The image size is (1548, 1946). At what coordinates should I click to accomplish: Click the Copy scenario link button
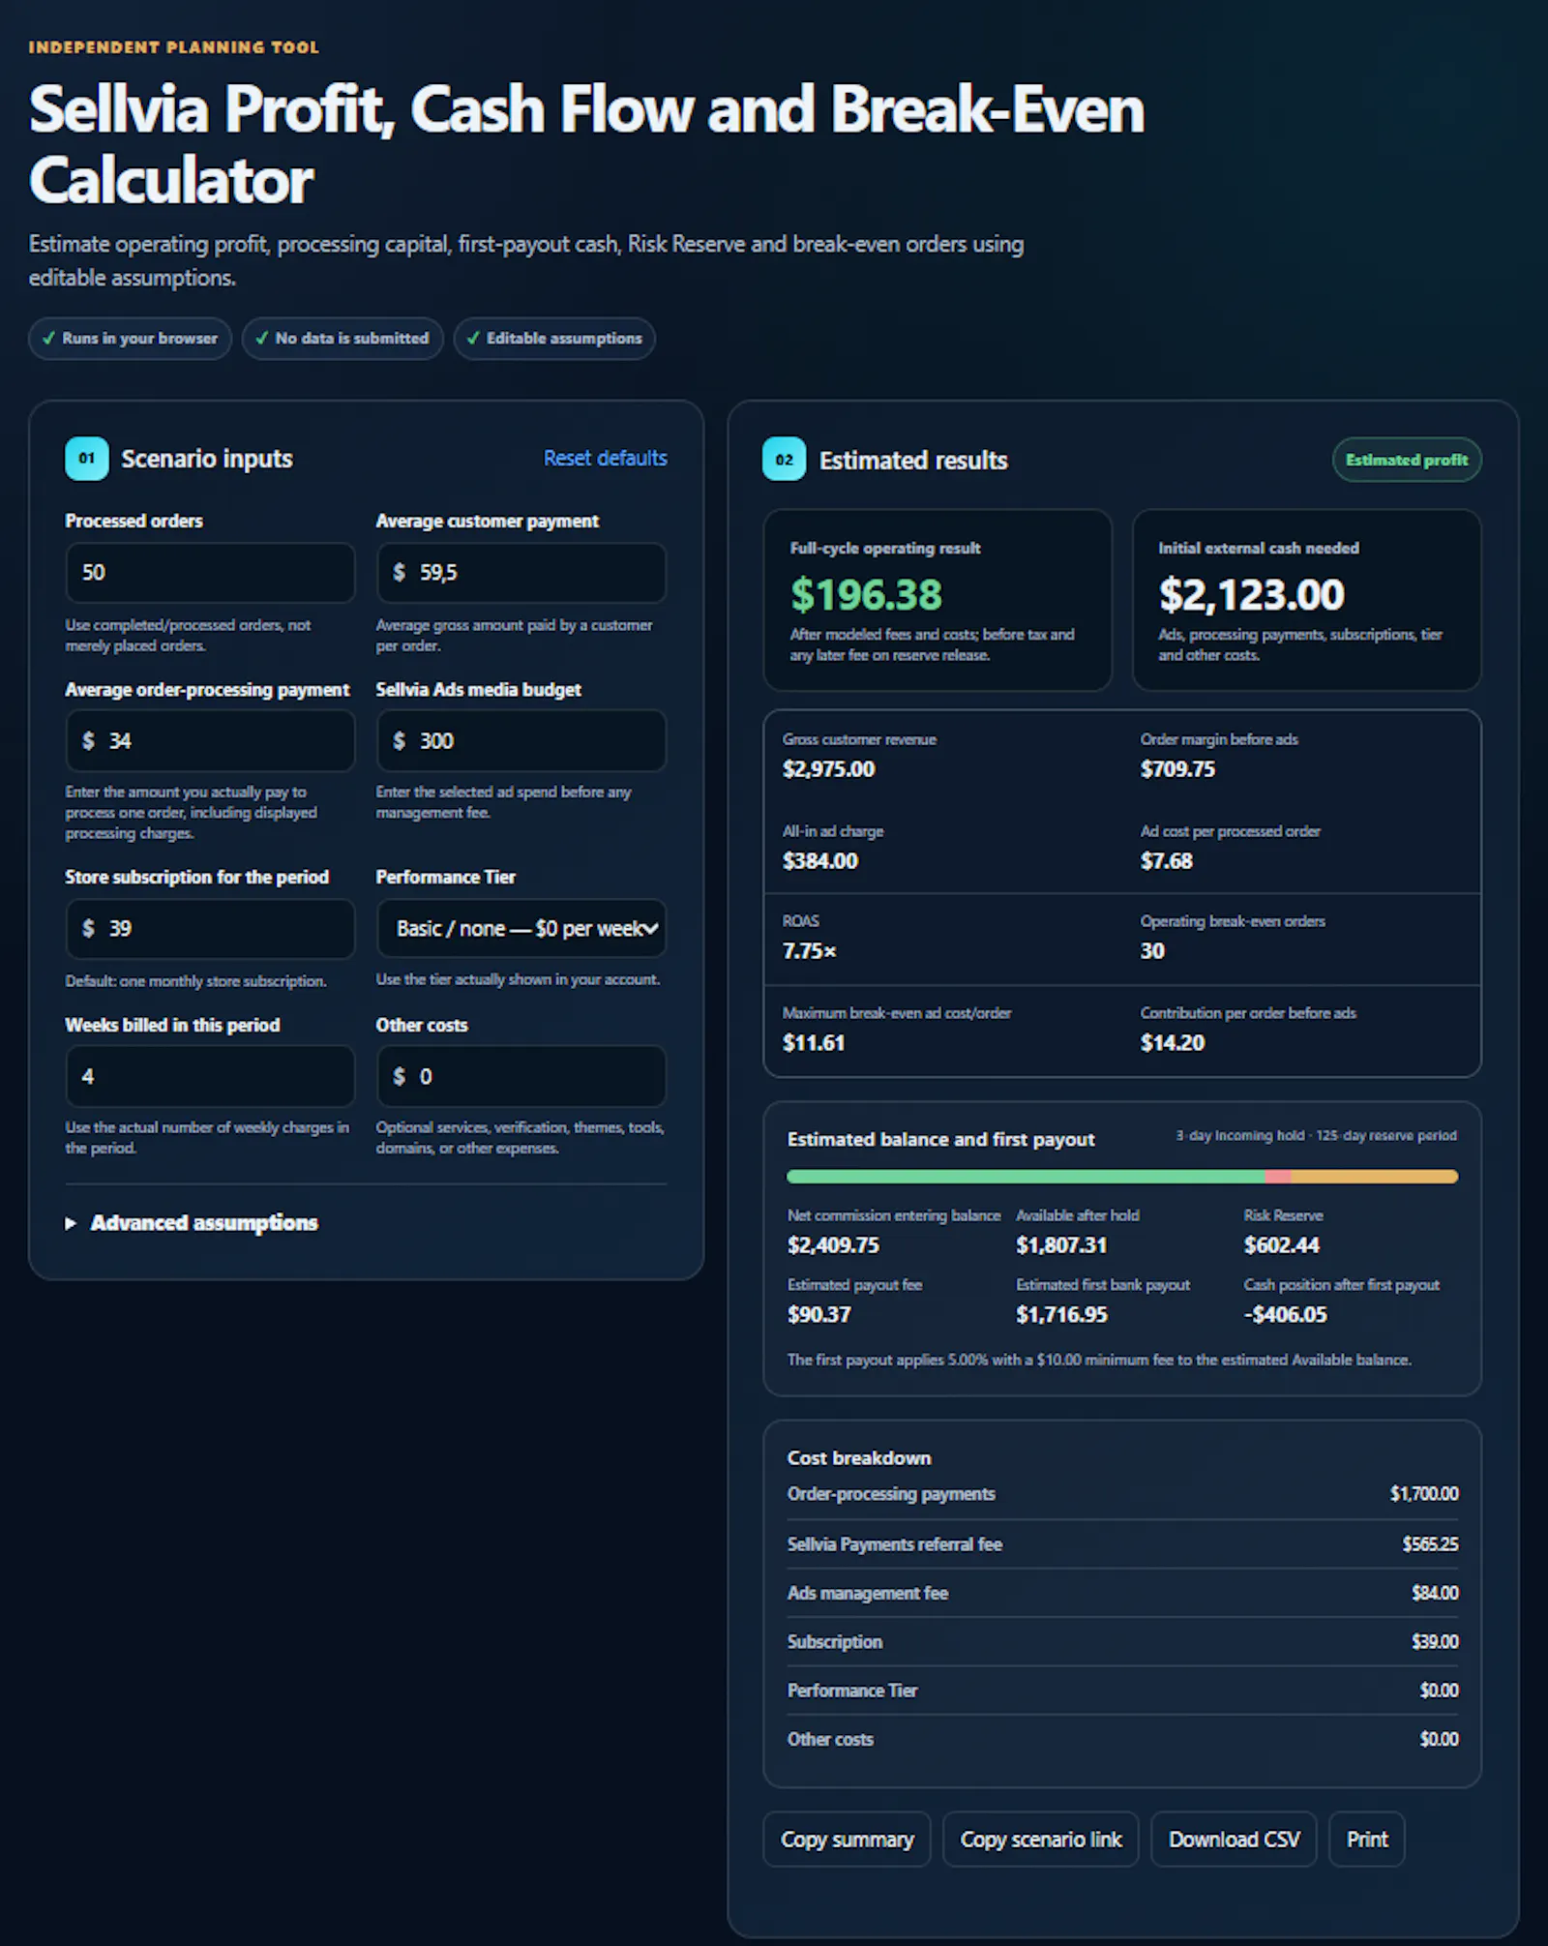coord(1041,1840)
